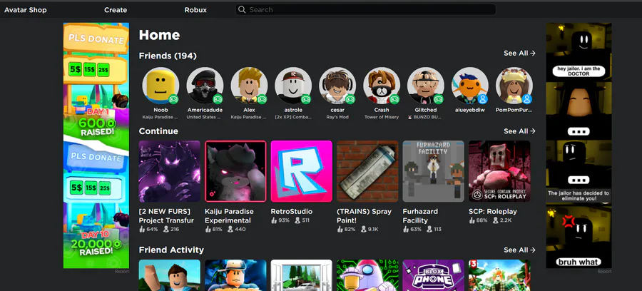Open Americadude's friend avatar
This screenshot has width=642, height=291.
[205, 86]
